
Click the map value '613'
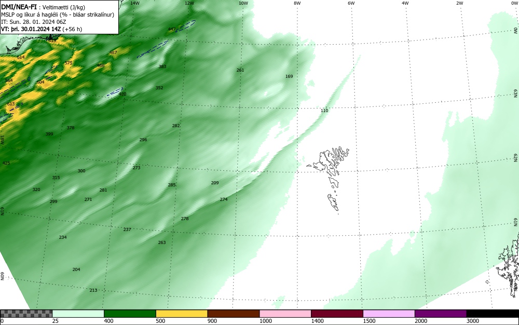point(11,104)
